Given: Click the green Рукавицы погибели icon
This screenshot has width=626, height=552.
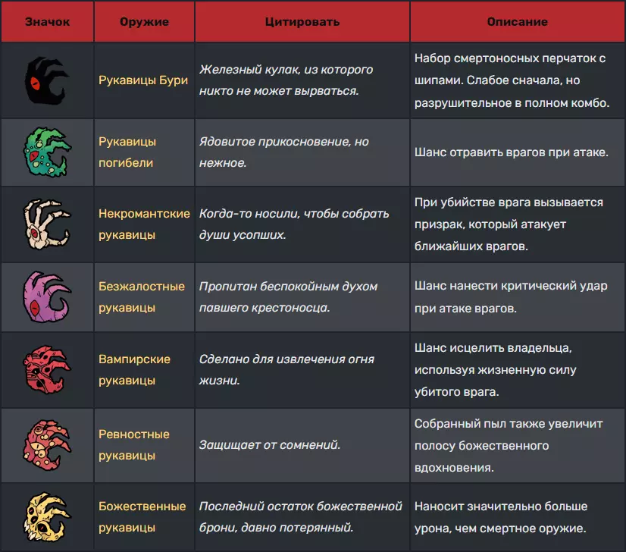Looking at the screenshot, I should click(x=47, y=152).
